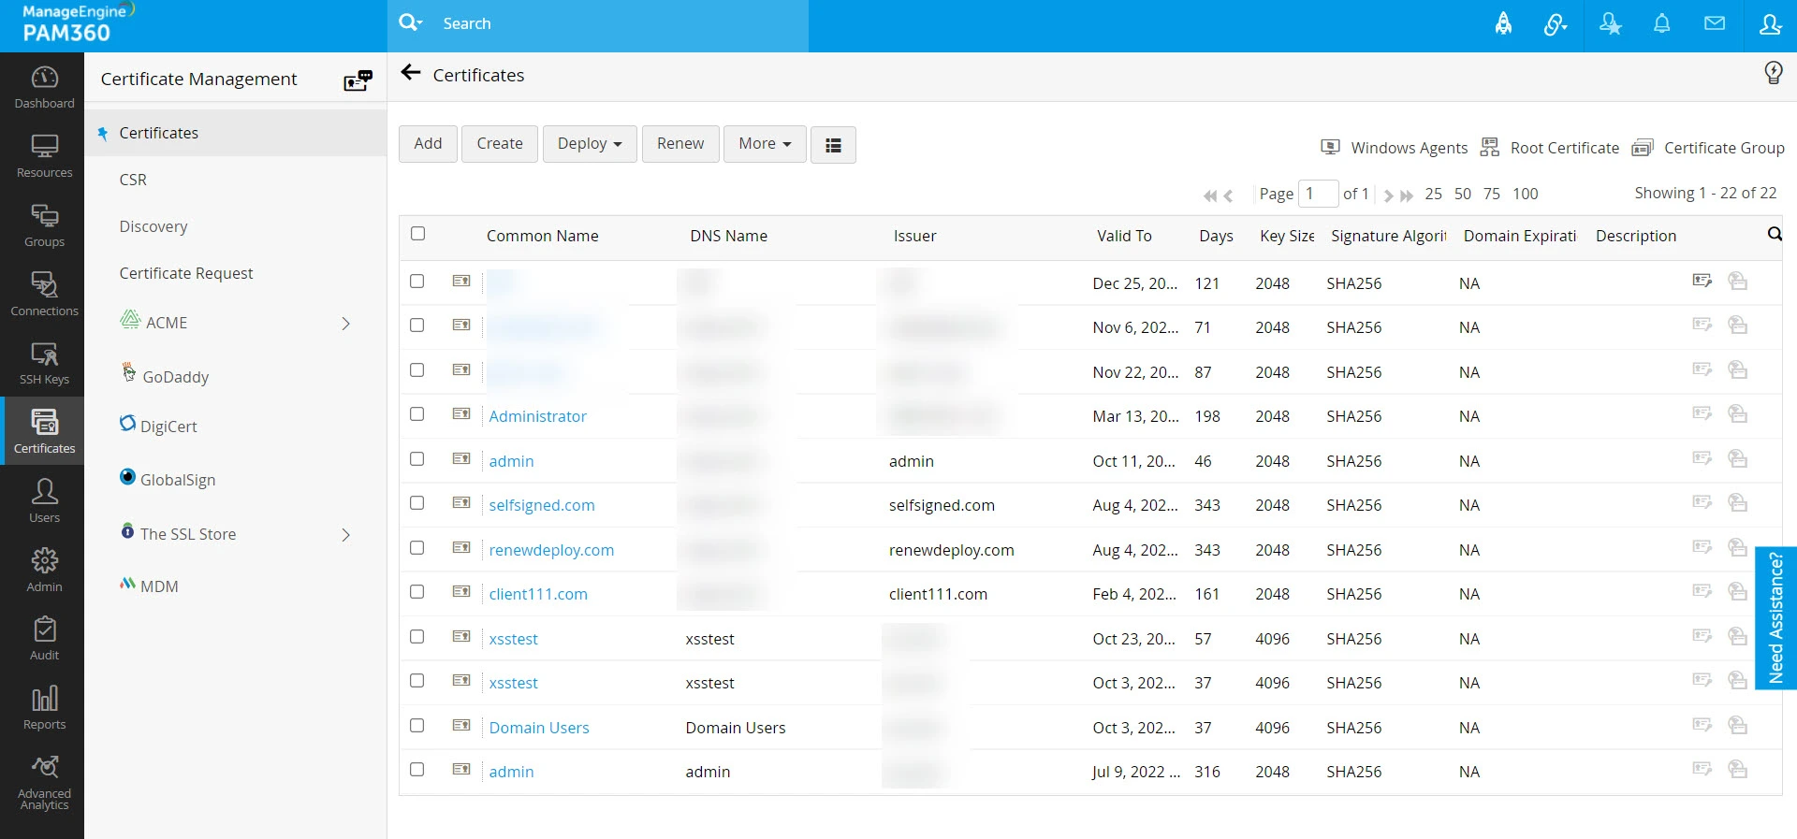
Task: Click the back arrow beside Certificates
Action: pos(410,73)
